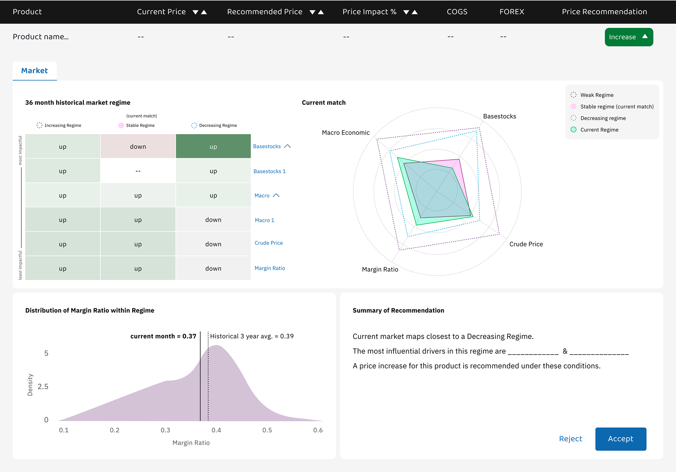The image size is (676, 472).
Task: Click Increasing Regime dashed circle icon
Action: point(39,125)
